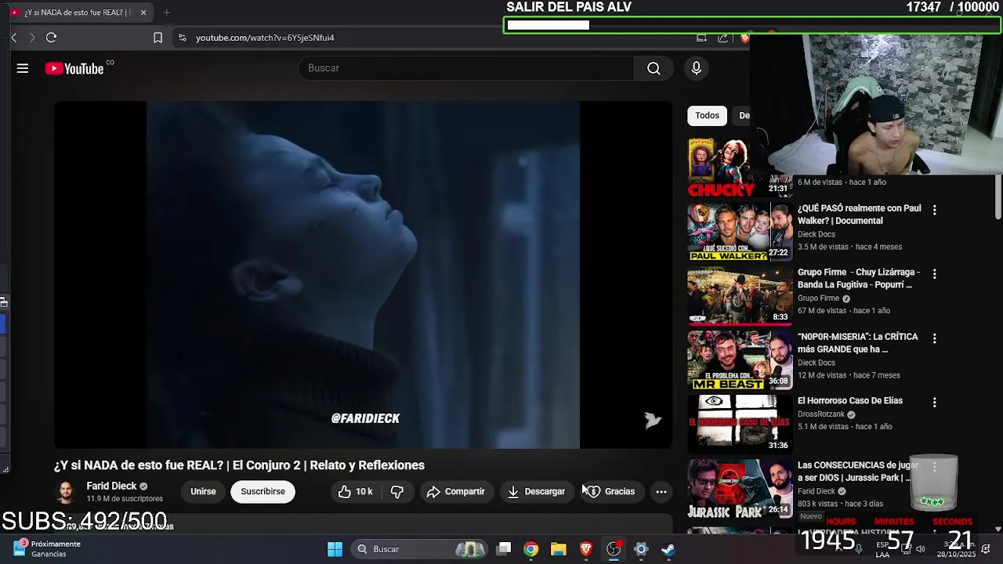Start voice search with the microphone
This screenshot has height=564, width=1003.
pos(696,68)
